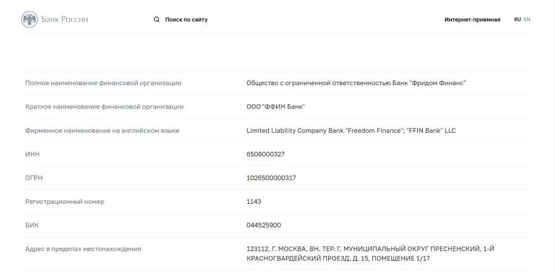Open the Интернет-приемная link
The image size is (555, 272).
coord(472,20)
